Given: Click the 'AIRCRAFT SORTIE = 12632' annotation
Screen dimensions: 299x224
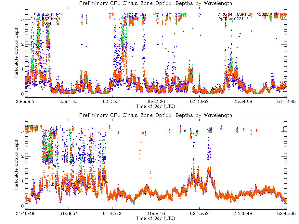Looking at the screenshot, I should click(x=243, y=14).
